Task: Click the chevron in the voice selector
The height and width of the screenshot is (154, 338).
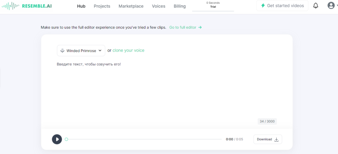Action: pos(100,51)
